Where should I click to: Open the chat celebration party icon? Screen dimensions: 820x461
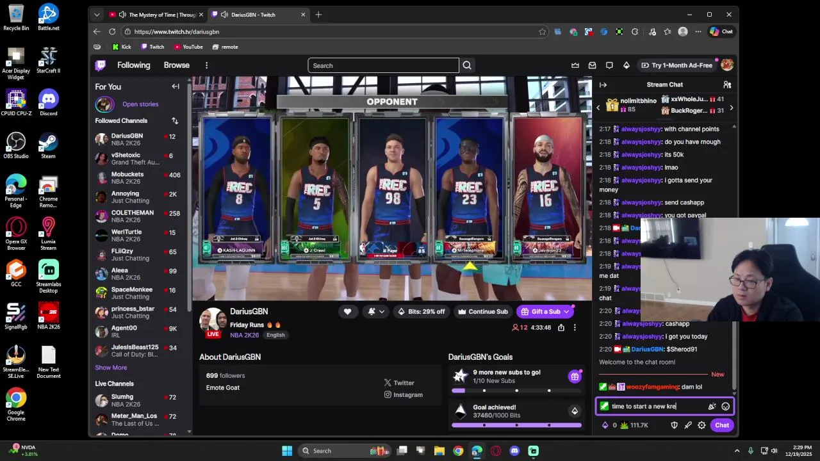click(x=712, y=407)
